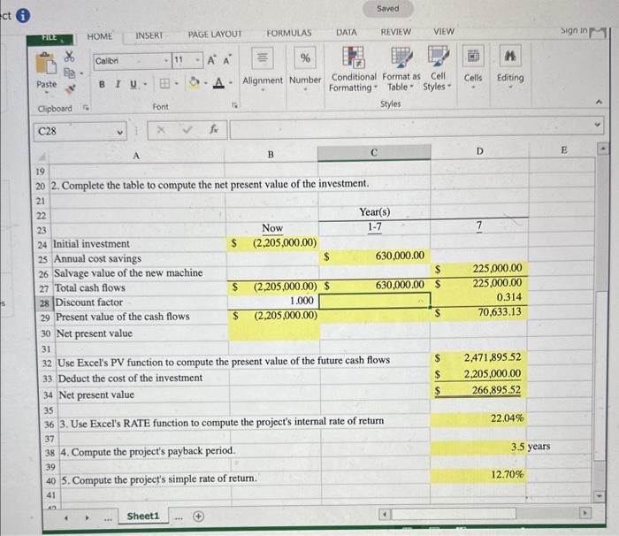
Task: Open the Fill Color dropdown arrow
Action: click(x=206, y=83)
